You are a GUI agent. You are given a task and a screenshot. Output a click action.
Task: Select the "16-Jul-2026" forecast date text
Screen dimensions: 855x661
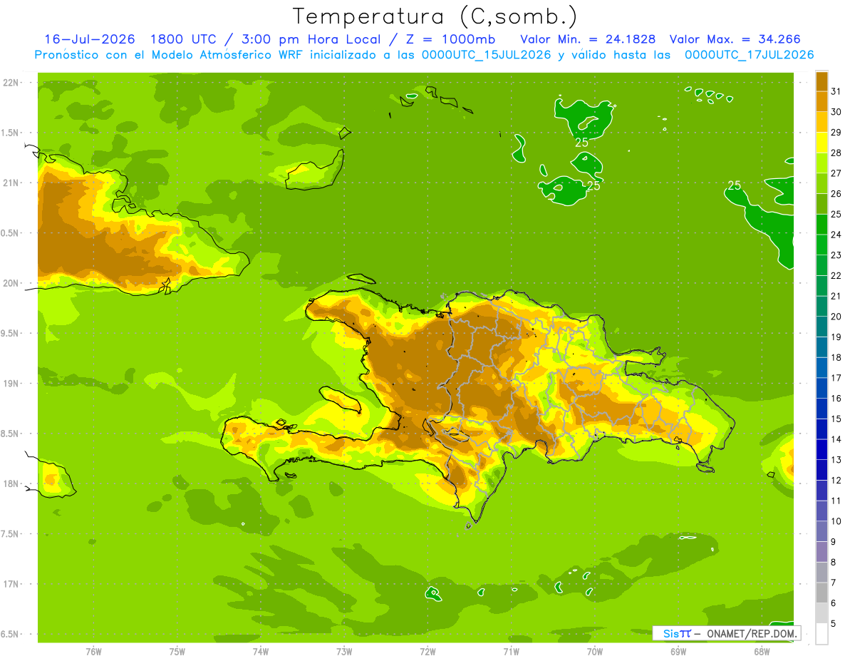coord(90,39)
